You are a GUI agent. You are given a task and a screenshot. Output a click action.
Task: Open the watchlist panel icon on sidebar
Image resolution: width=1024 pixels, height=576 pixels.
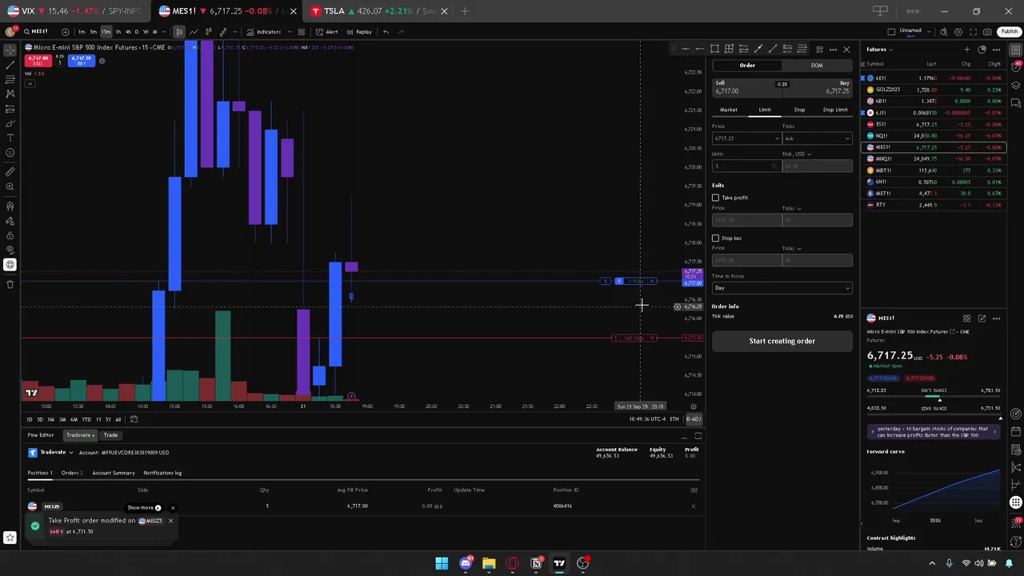1015,50
